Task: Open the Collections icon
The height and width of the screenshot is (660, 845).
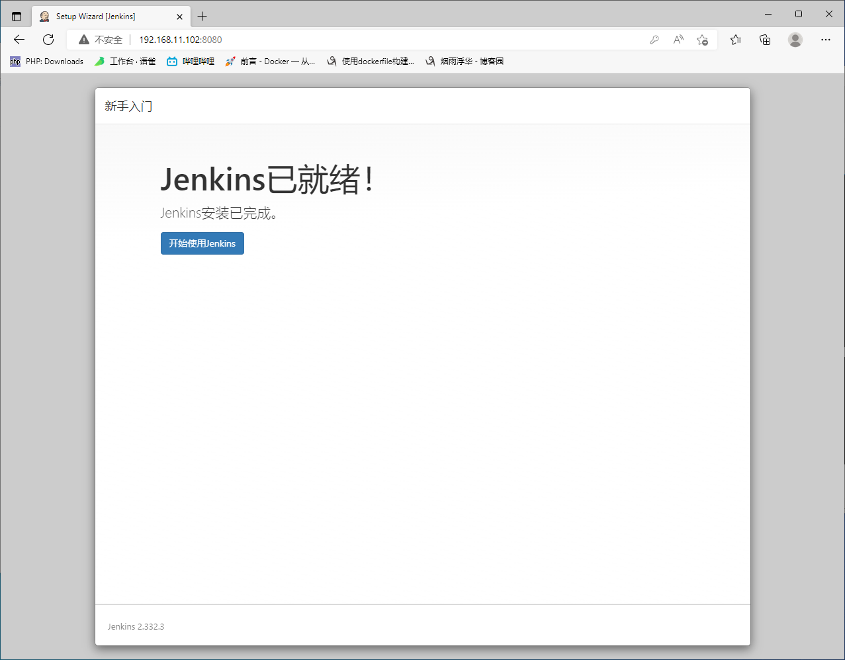Action: [765, 40]
